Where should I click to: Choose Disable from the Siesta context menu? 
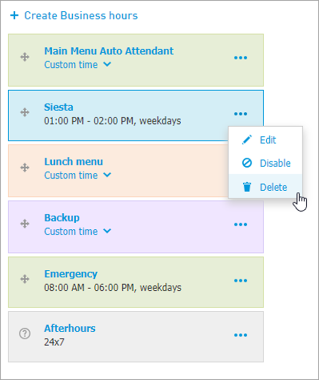tap(266, 163)
